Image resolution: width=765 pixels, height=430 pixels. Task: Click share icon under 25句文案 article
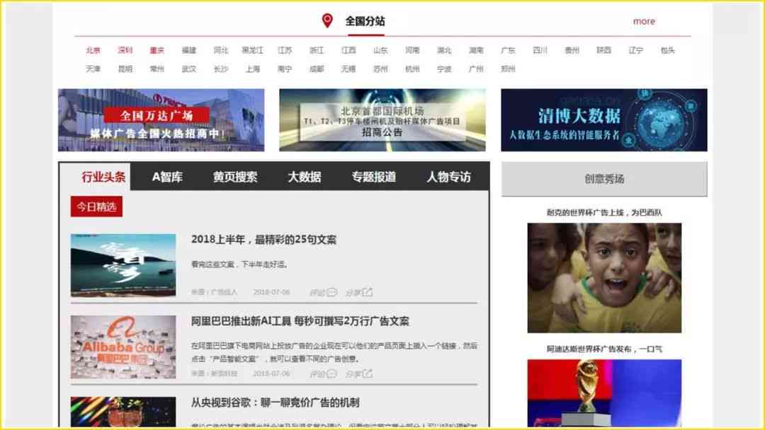[368, 292]
